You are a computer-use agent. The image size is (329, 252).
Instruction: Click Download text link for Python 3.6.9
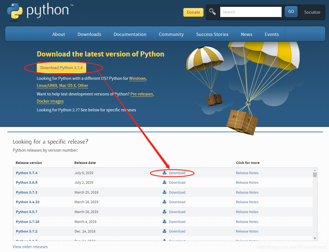coord(177,182)
